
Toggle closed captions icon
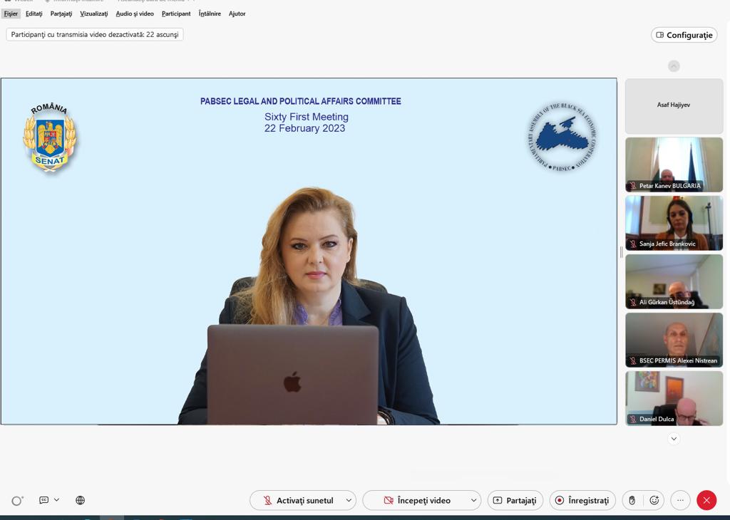44,500
